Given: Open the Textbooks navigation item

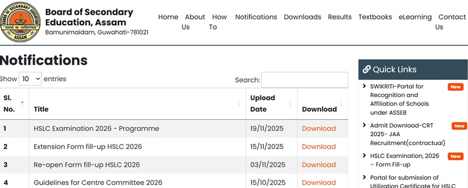Looking at the screenshot, I should 375,17.
